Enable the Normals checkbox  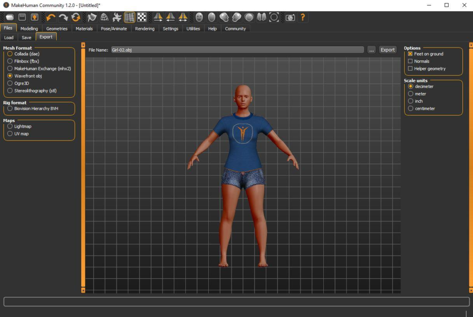pos(410,61)
